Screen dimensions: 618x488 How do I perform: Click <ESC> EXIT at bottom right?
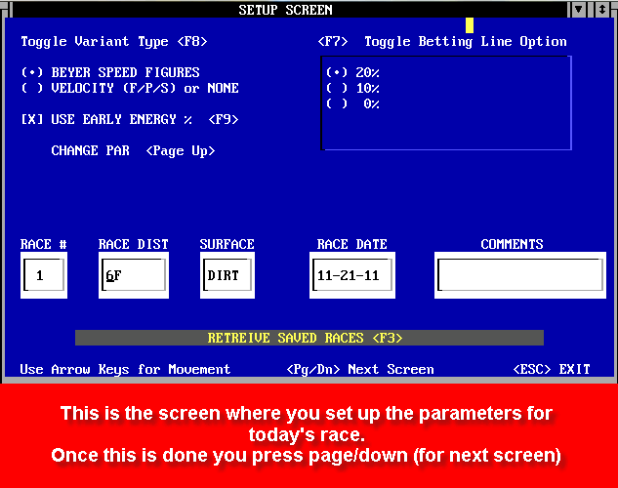[x=552, y=369]
